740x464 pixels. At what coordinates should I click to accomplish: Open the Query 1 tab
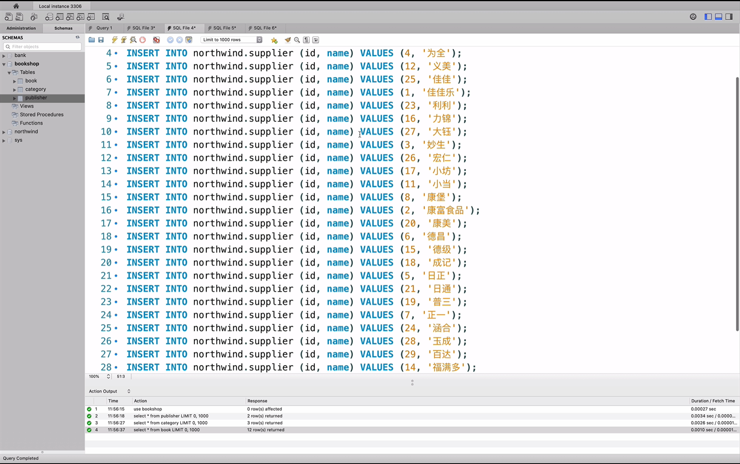pos(104,28)
